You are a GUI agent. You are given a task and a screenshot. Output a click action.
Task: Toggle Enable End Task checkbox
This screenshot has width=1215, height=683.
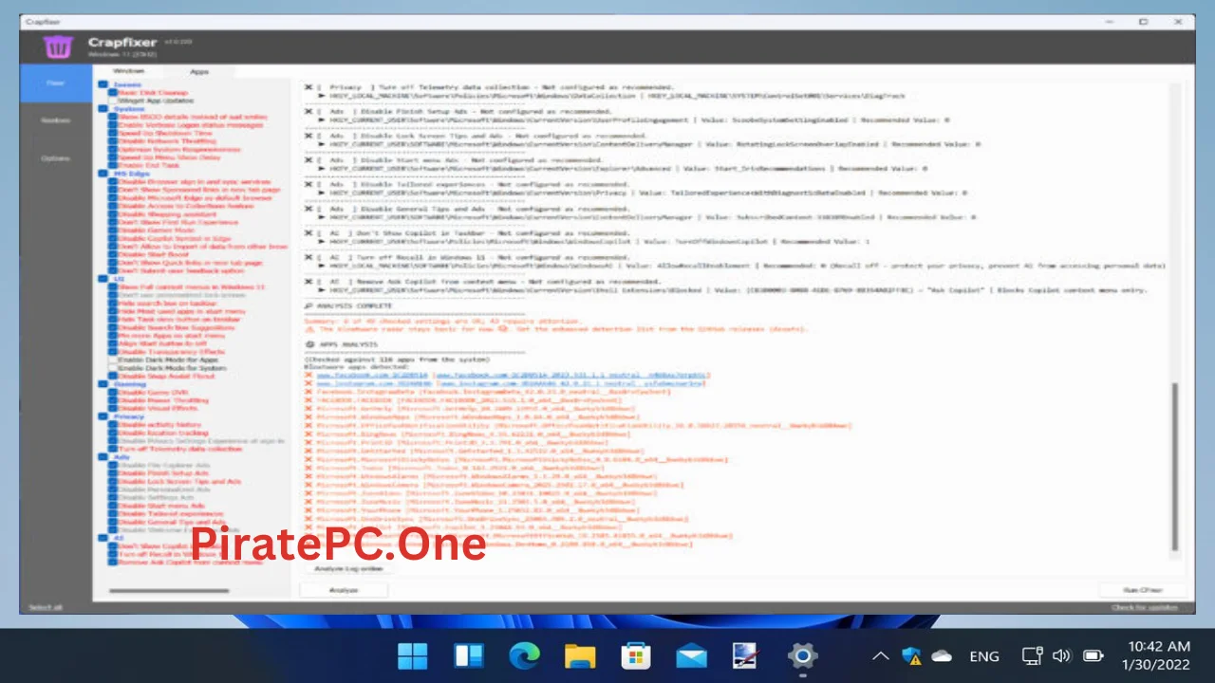[x=114, y=165]
